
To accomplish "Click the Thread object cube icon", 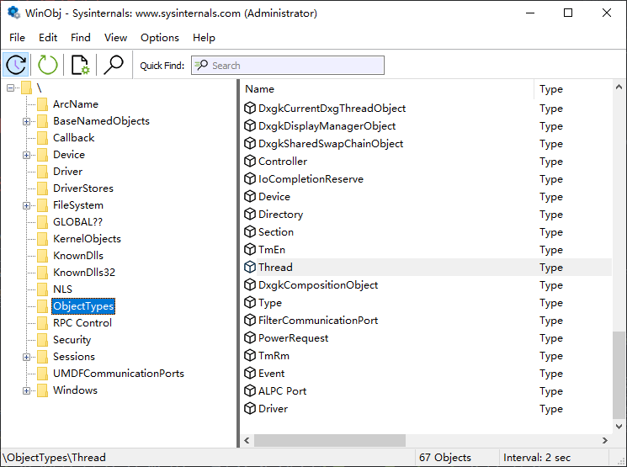I will (x=250, y=267).
